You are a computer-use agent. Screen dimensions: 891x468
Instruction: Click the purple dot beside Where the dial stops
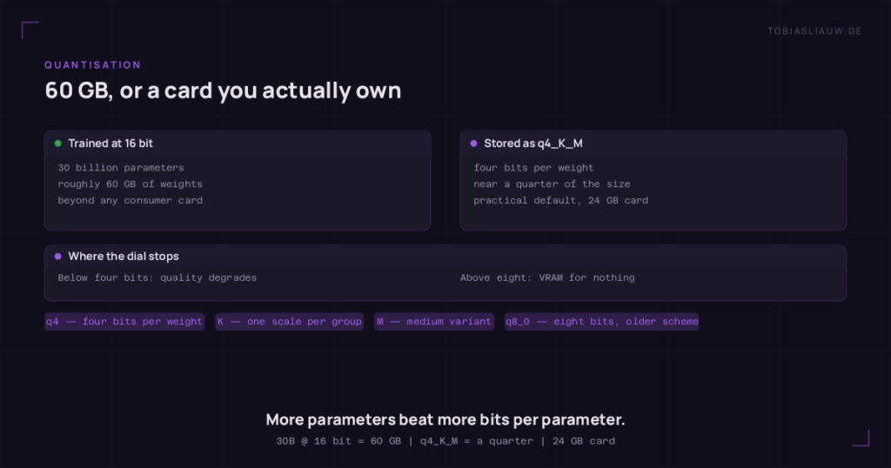(58, 257)
